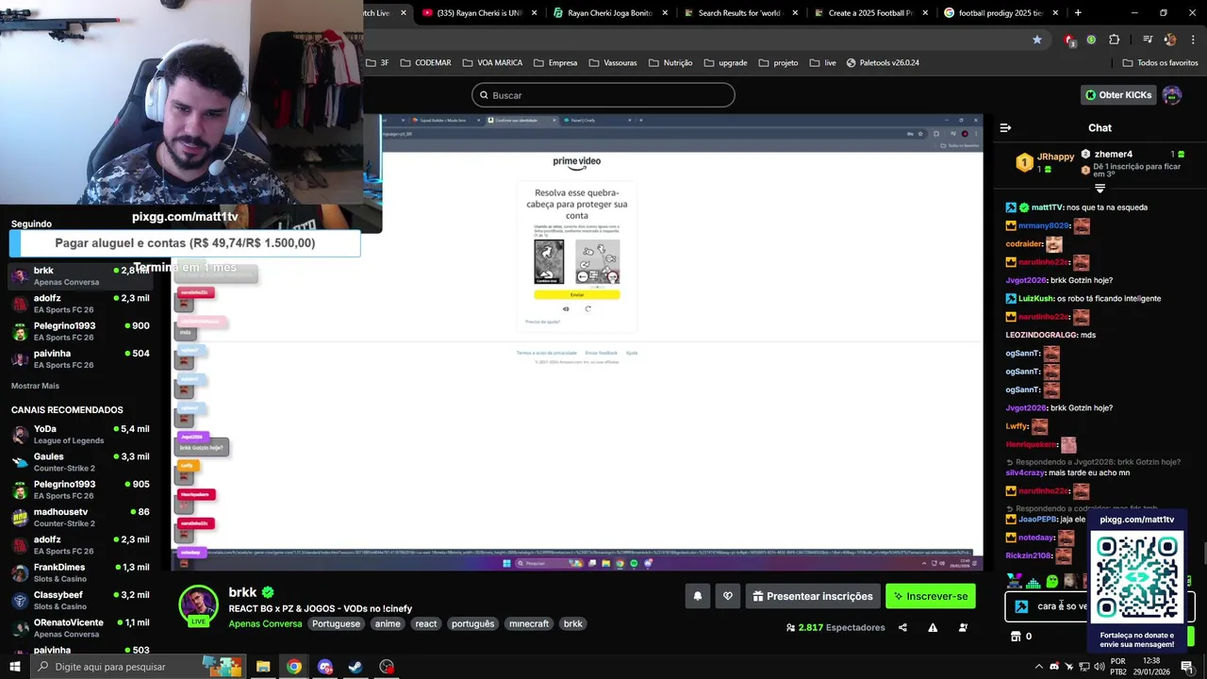Click Apenas Conversa category link under title

click(x=265, y=623)
